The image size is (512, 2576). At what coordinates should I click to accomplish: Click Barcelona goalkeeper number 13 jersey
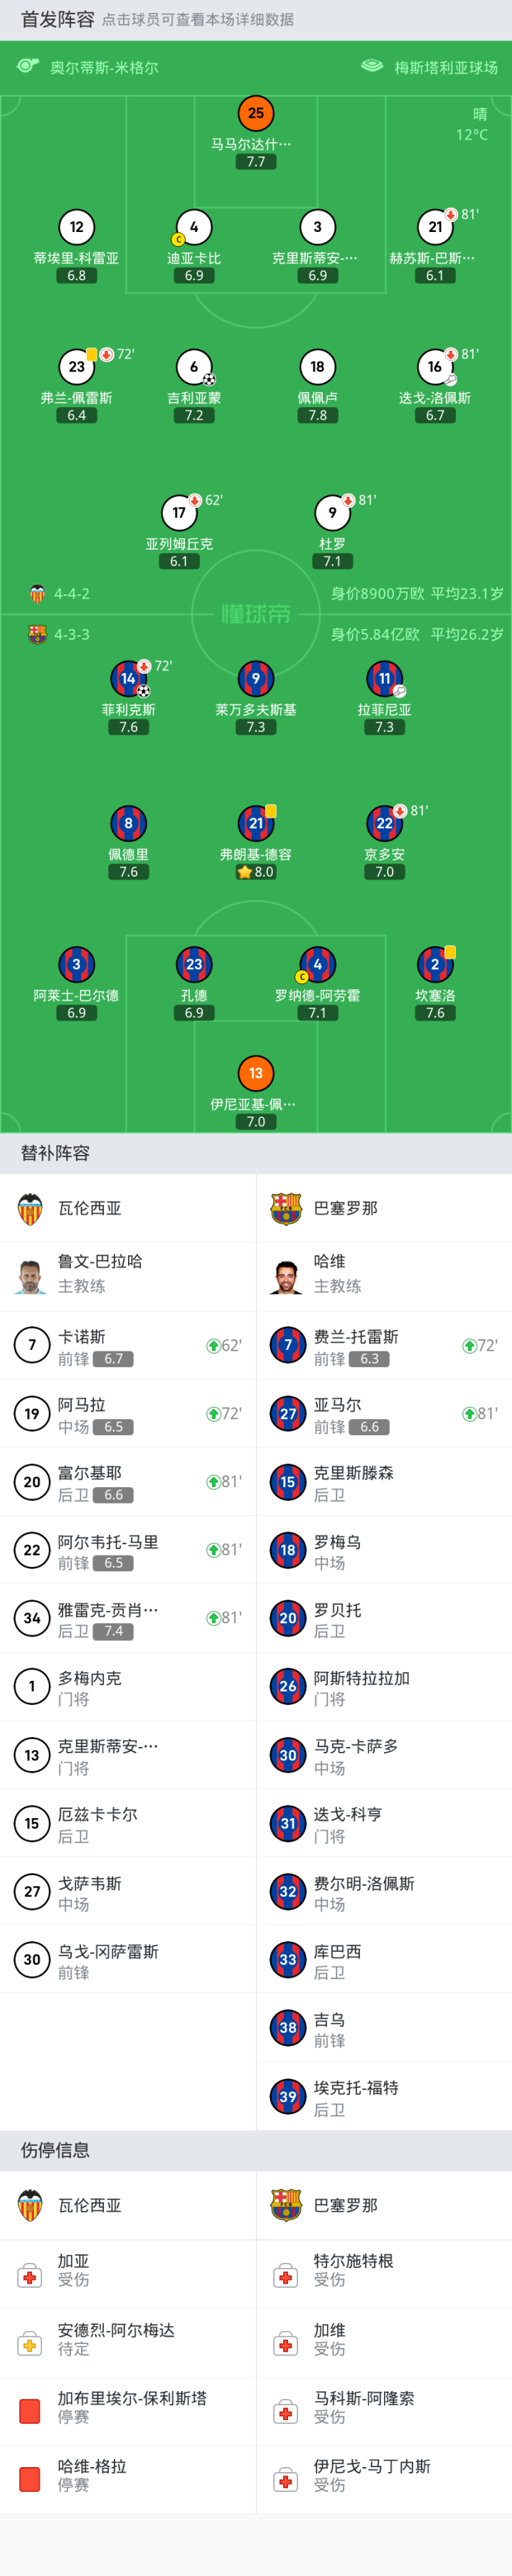pos(256,1073)
